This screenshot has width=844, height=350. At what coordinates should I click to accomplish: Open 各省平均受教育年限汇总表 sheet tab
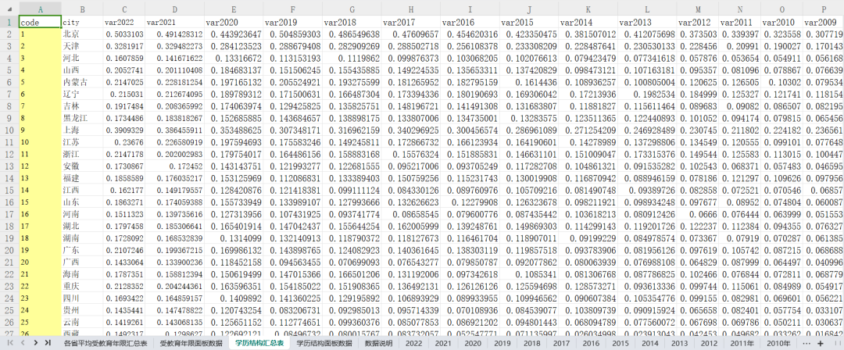click(105, 343)
